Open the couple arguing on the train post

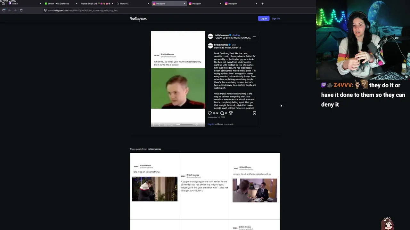[205, 186]
